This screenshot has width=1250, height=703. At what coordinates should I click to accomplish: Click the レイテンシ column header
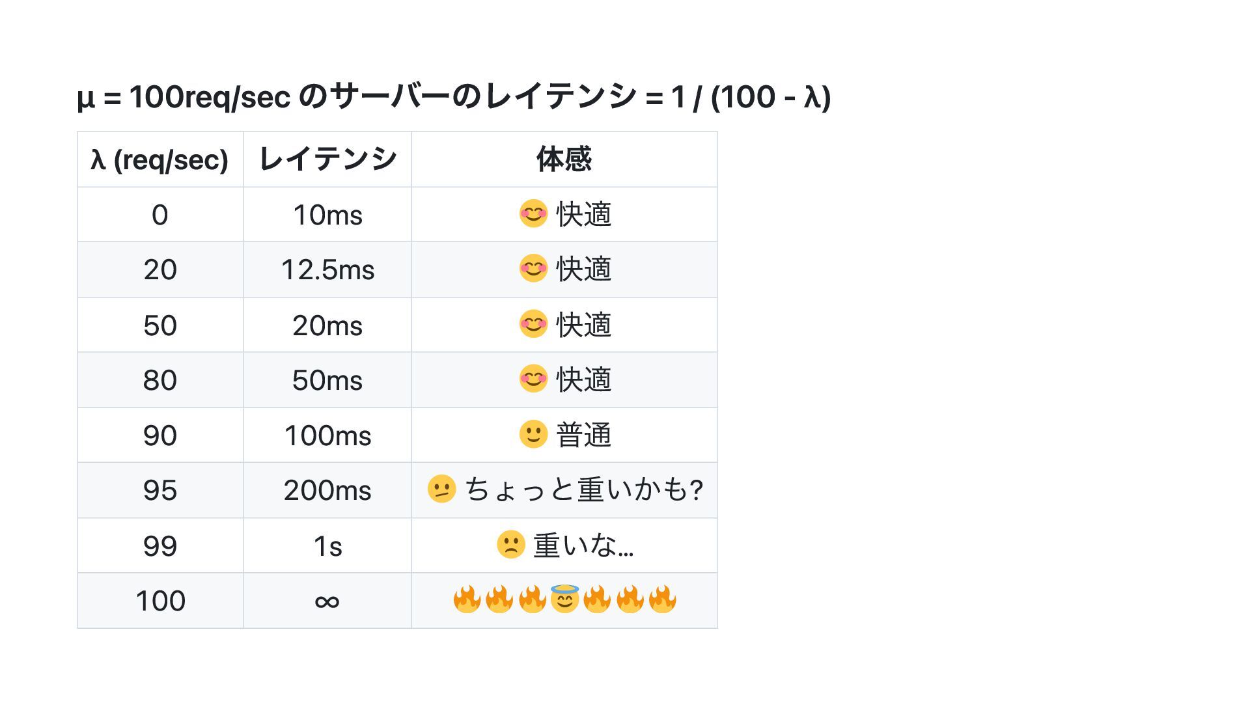[x=327, y=159]
